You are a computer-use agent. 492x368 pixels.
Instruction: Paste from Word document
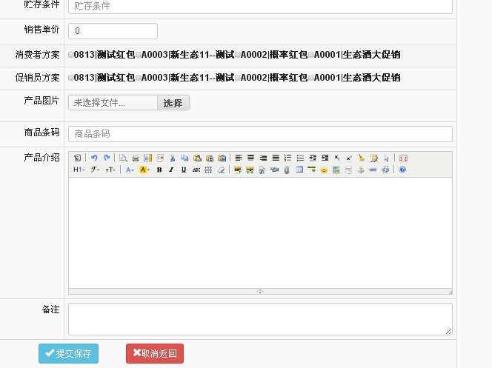click(x=222, y=158)
